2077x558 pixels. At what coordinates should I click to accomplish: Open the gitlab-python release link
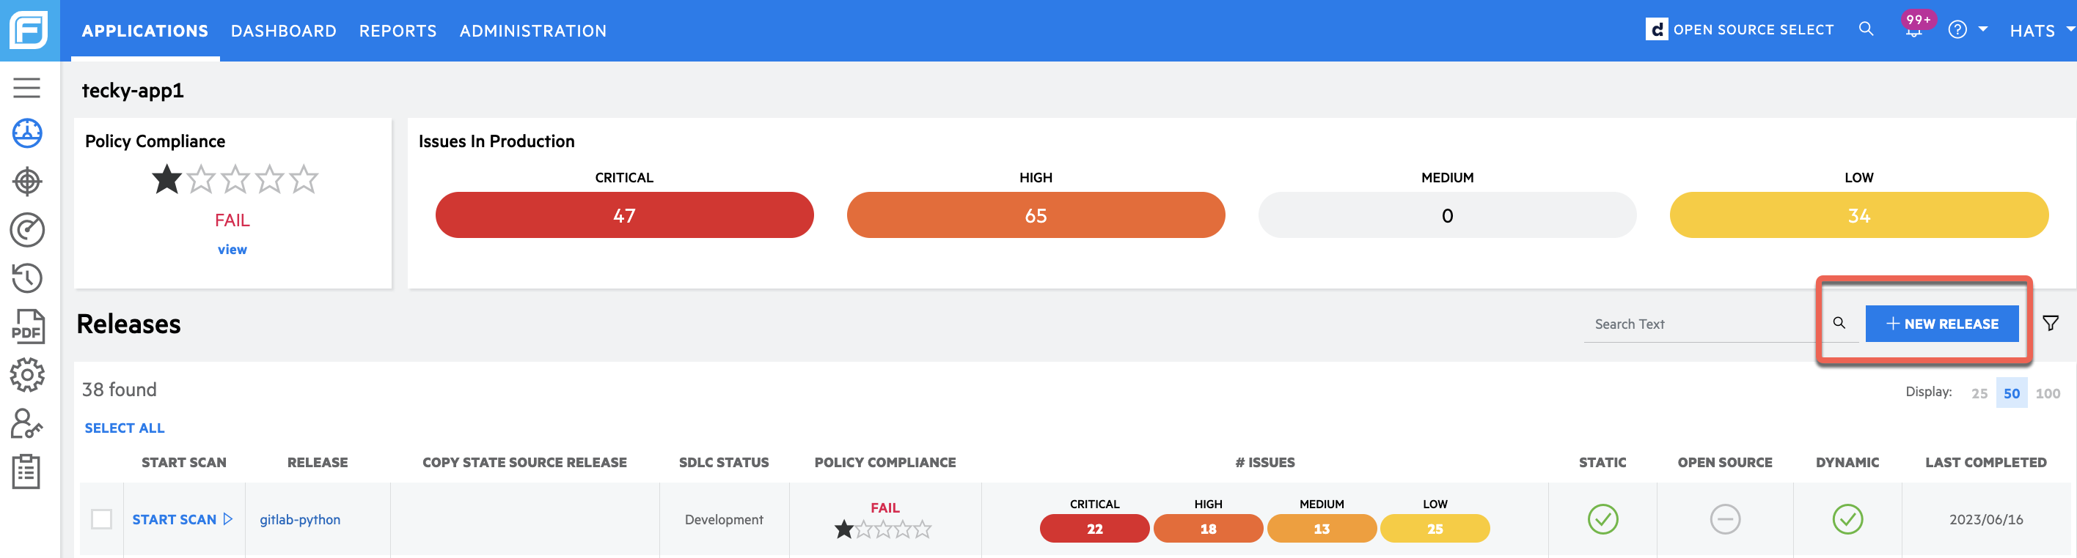point(300,520)
